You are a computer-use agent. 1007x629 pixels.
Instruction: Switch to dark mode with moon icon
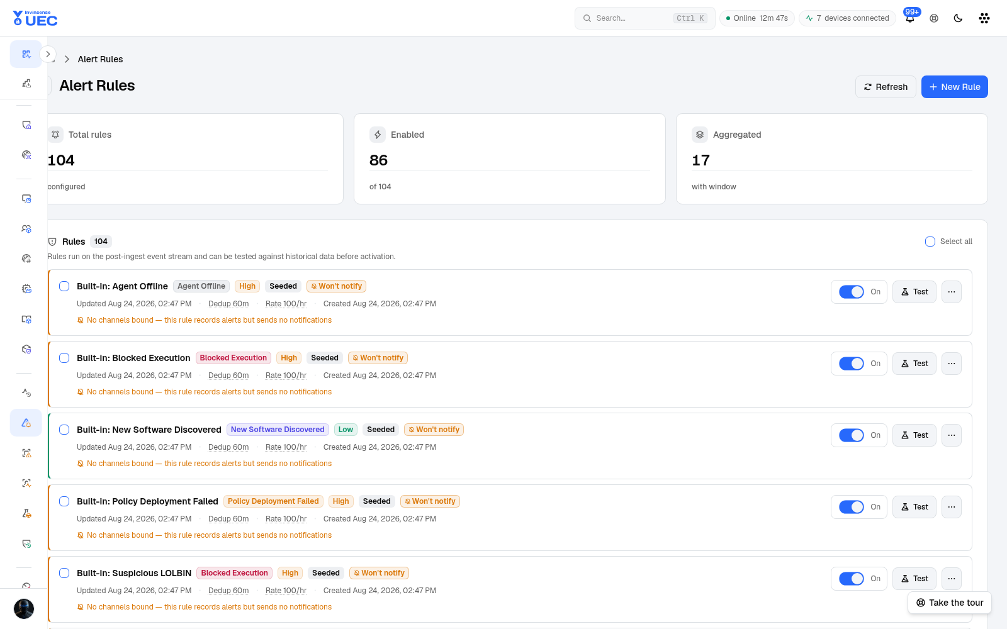(958, 18)
